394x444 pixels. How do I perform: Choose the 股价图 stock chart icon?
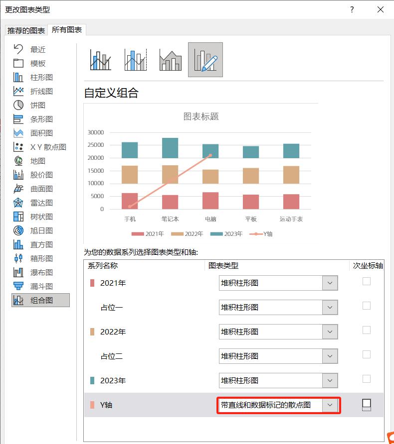18,175
